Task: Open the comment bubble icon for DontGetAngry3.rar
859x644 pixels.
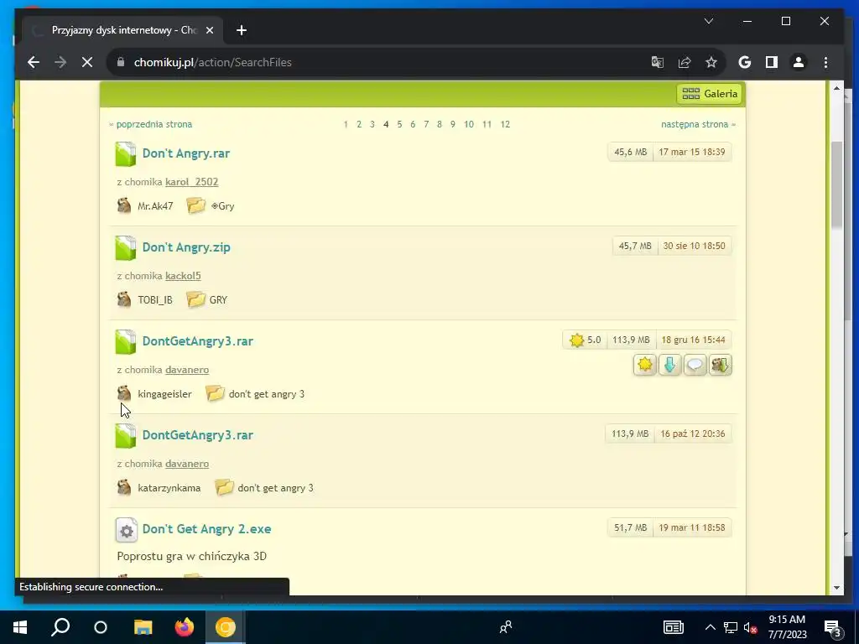Action: tap(695, 365)
